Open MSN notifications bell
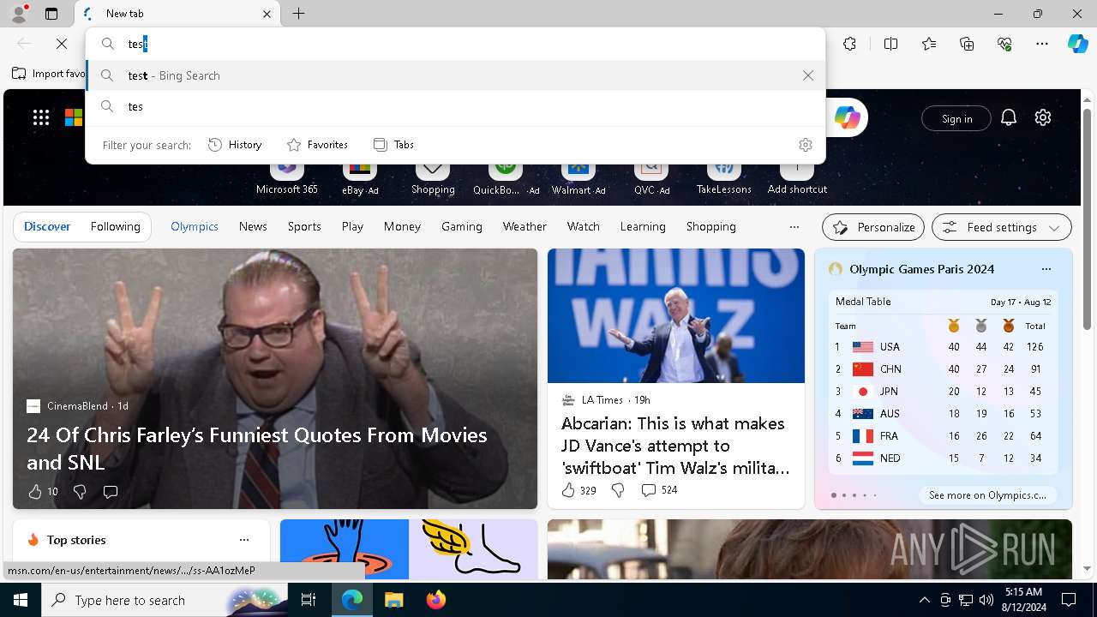 (x=1009, y=118)
